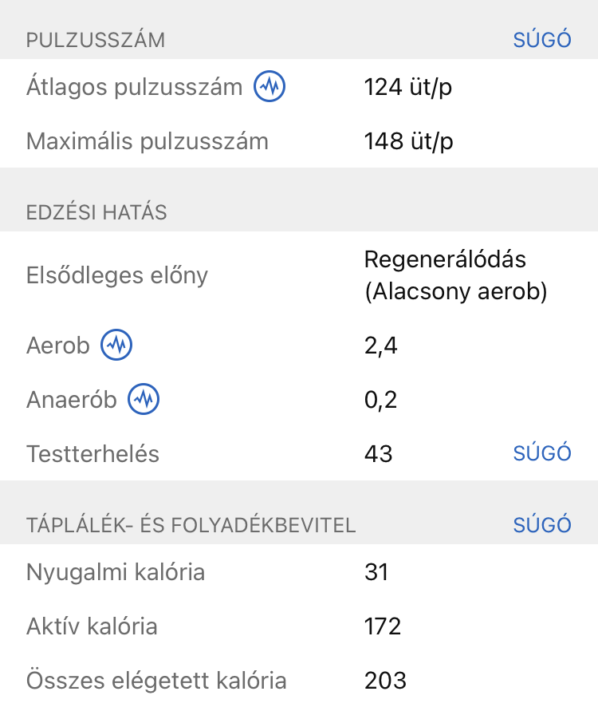Tap the Anaerób value 0,2

click(x=380, y=399)
